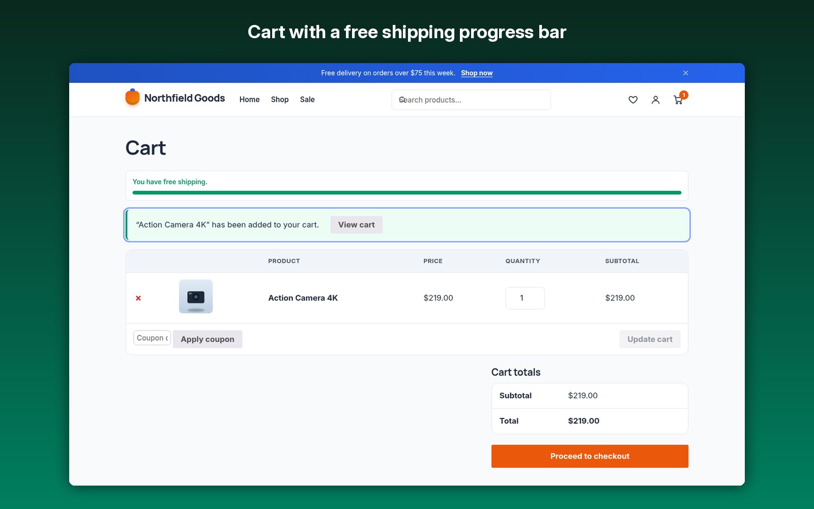Click the Apply coupon button
Image resolution: width=814 pixels, height=509 pixels.
(208, 339)
